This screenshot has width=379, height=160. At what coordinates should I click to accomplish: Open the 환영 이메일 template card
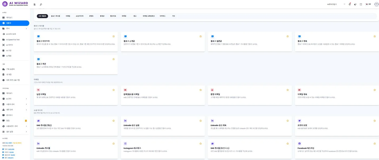[250, 95]
